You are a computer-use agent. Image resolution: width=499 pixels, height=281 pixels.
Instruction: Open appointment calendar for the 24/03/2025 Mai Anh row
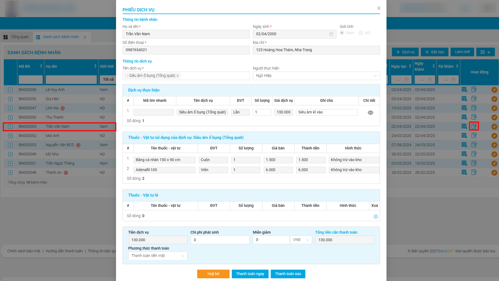tap(464, 136)
